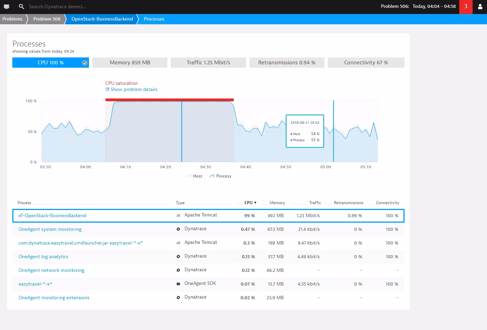Viewport: 487px width, 330px height.
Task: Click CPU saturation label above chart
Action: 121,83
